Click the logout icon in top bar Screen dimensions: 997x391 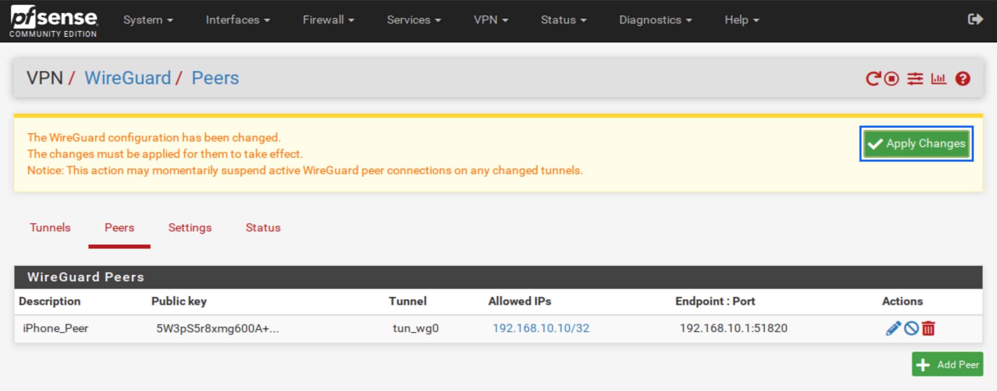[x=975, y=19]
